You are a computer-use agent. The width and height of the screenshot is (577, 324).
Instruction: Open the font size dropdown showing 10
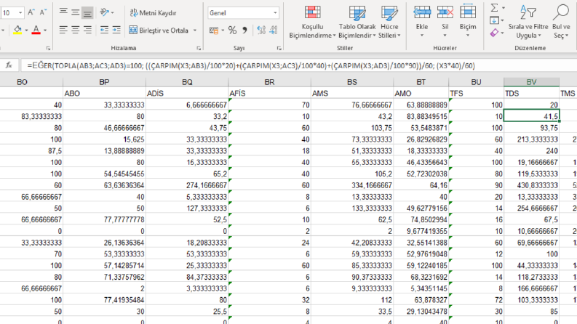click(20, 13)
